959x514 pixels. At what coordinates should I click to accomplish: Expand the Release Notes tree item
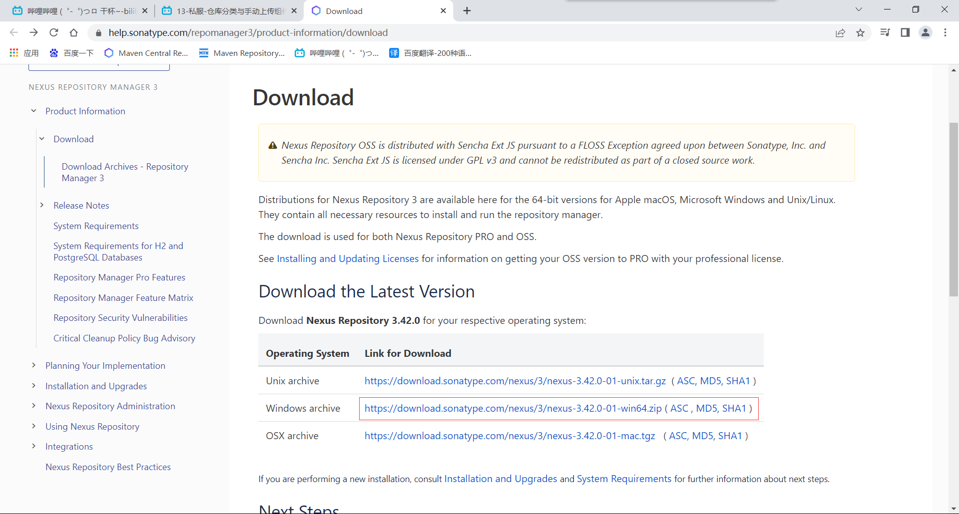[x=42, y=205]
